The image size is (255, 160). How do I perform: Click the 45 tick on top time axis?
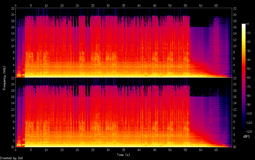(x=155, y=5)
